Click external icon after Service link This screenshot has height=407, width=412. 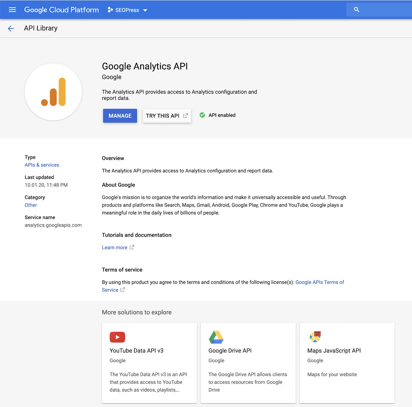123,289
